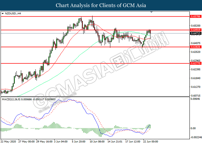
Task: Click the 0.61720 price axis label
Action: coord(195,78)
